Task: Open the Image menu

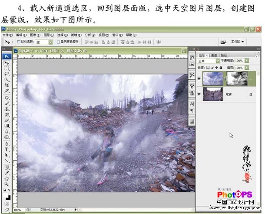Action: coord(35,35)
